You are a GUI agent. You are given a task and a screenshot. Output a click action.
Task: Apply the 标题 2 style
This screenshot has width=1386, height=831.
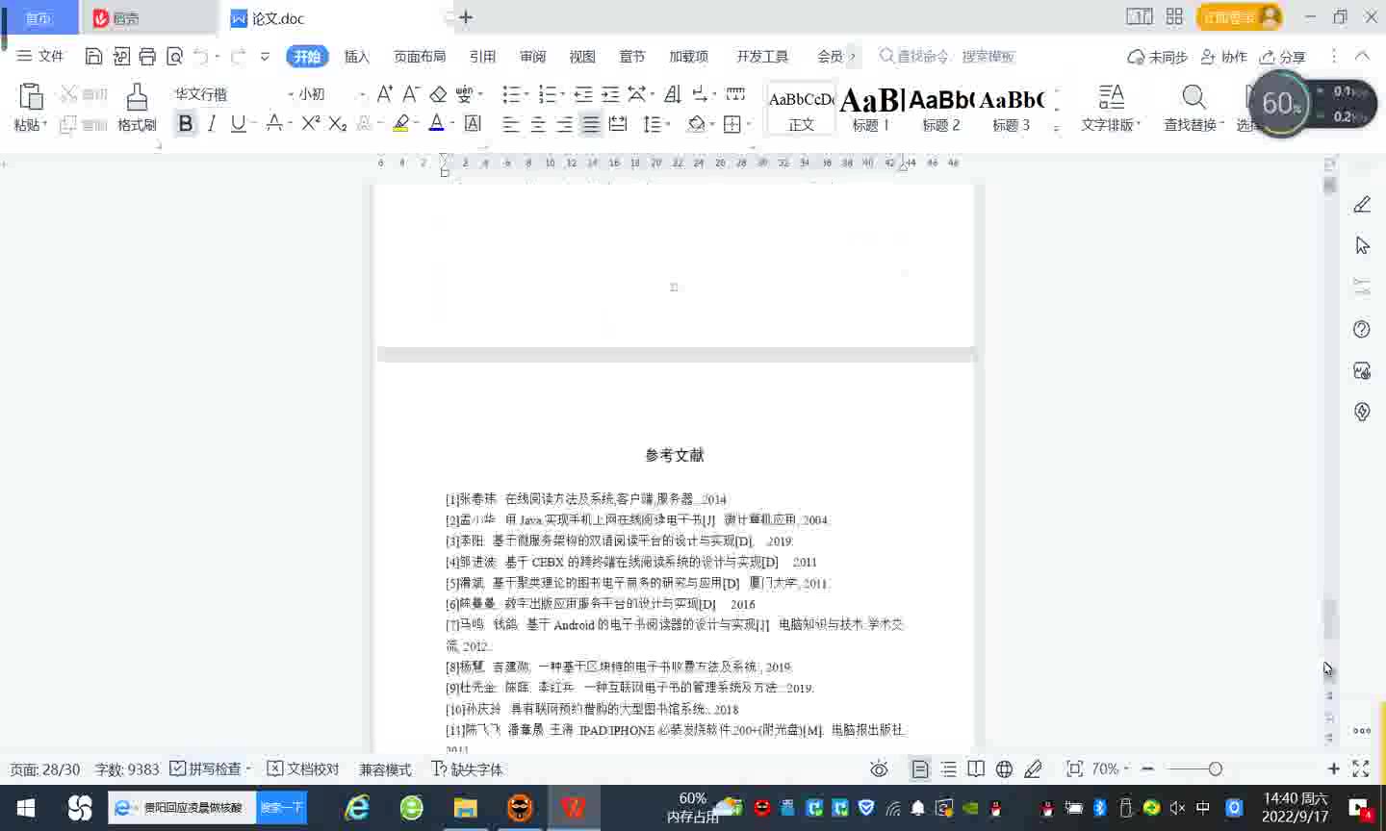point(941,108)
